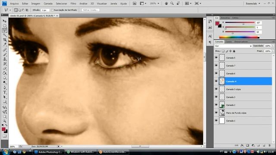The height and width of the screenshot is (155, 276).
Task: Select the 3D Rotate tool
Action: tap(5, 107)
